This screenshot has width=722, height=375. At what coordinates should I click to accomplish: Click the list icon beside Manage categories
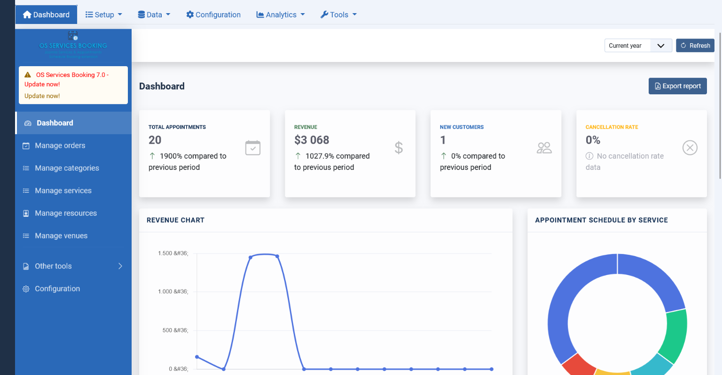pyautogui.click(x=26, y=168)
